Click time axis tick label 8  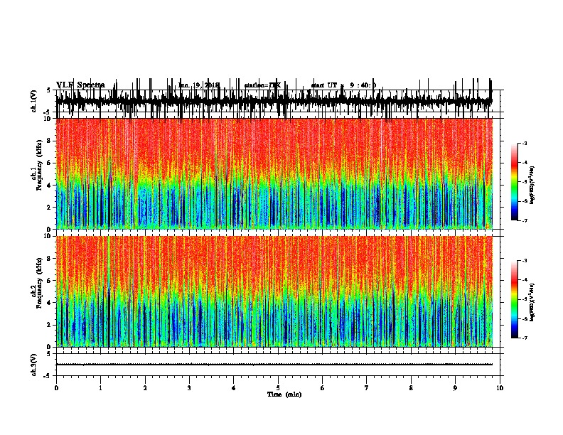(411, 388)
